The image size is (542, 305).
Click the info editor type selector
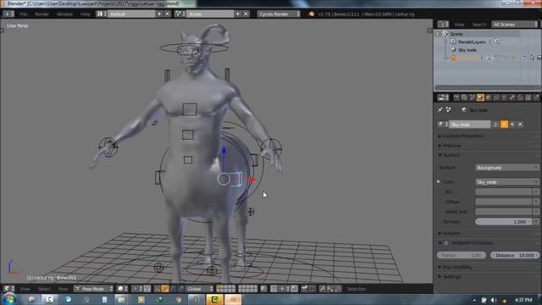(x=8, y=14)
